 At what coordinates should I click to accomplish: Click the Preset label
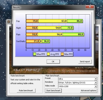(48, 78)
